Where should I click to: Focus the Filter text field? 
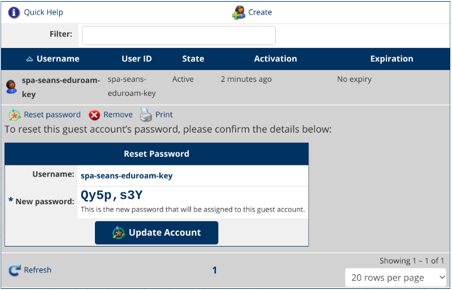[x=179, y=36]
